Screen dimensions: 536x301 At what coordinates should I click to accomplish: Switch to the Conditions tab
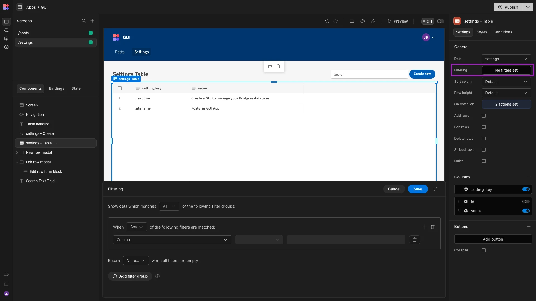tap(503, 32)
